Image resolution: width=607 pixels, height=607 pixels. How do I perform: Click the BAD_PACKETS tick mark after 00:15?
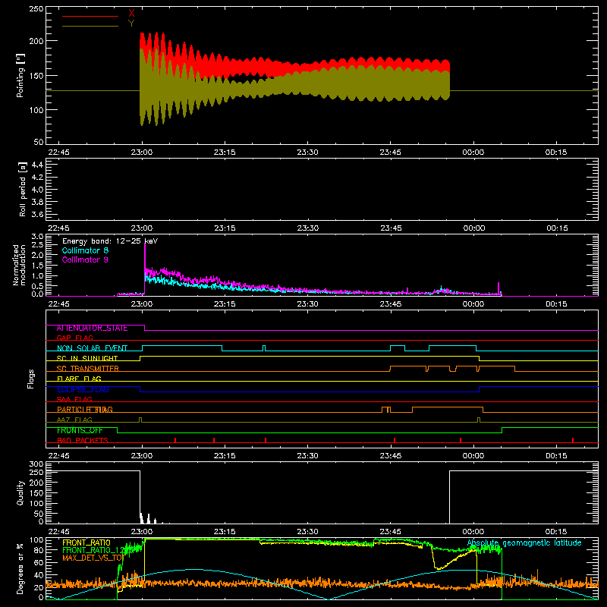click(x=573, y=440)
